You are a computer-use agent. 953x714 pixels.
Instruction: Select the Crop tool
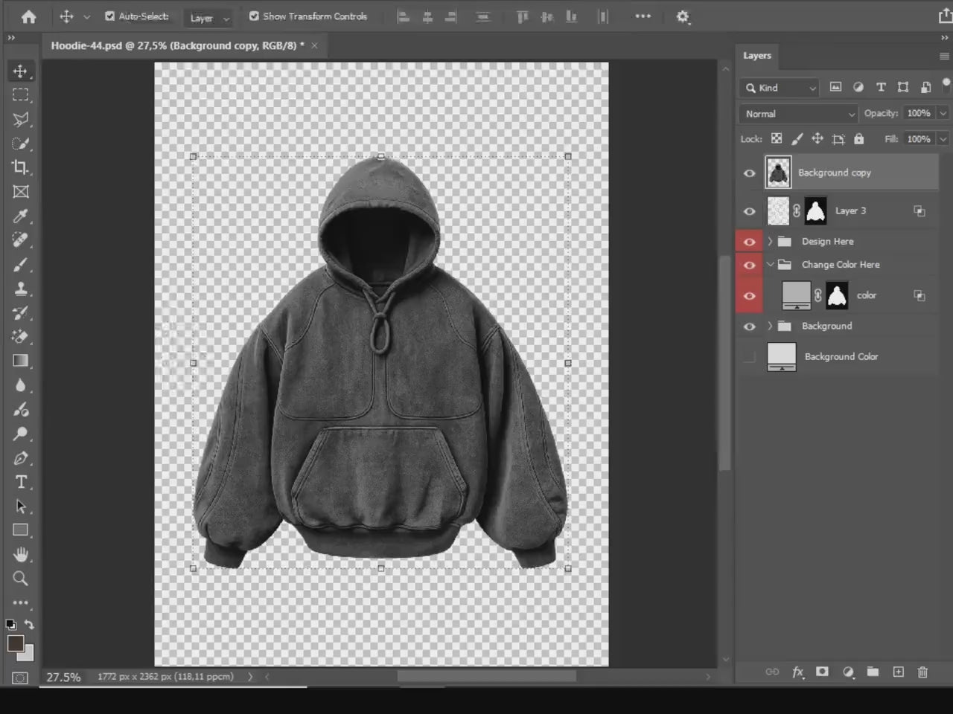[21, 167]
